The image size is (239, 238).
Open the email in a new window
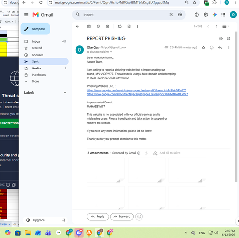228,38
